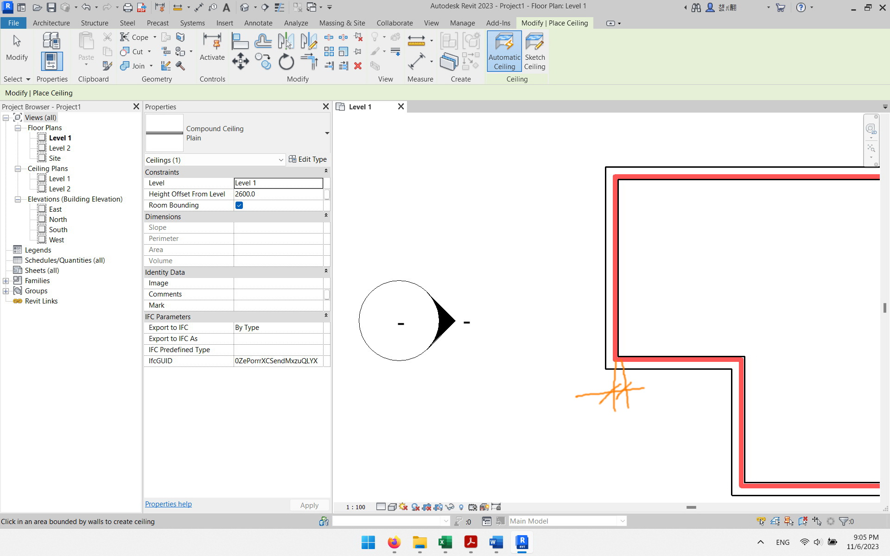This screenshot has width=890, height=556.
Task: Click the Temporary Hide/Isolate glasses icon
Action: (x=449, y=507)
